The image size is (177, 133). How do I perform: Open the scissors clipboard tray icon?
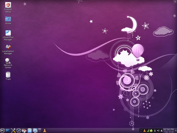pyautogui.click(x=155, y=131)
